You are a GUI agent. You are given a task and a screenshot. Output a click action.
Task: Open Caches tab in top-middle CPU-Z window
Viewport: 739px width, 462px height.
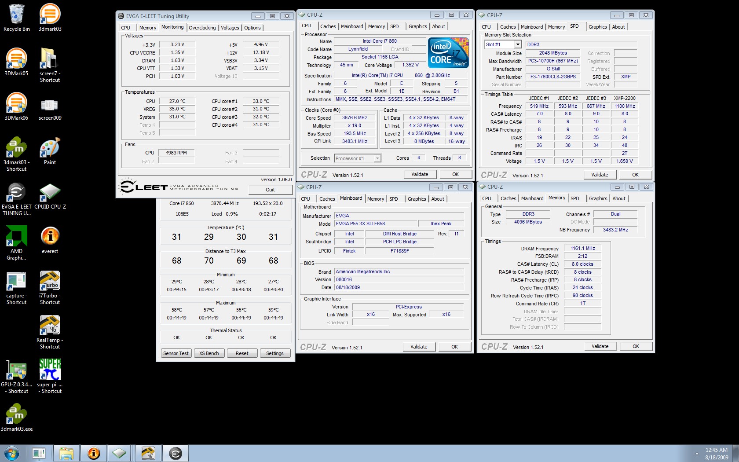point(328,26)
